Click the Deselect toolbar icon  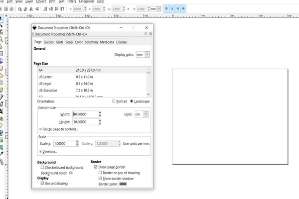tap(11, 9)
